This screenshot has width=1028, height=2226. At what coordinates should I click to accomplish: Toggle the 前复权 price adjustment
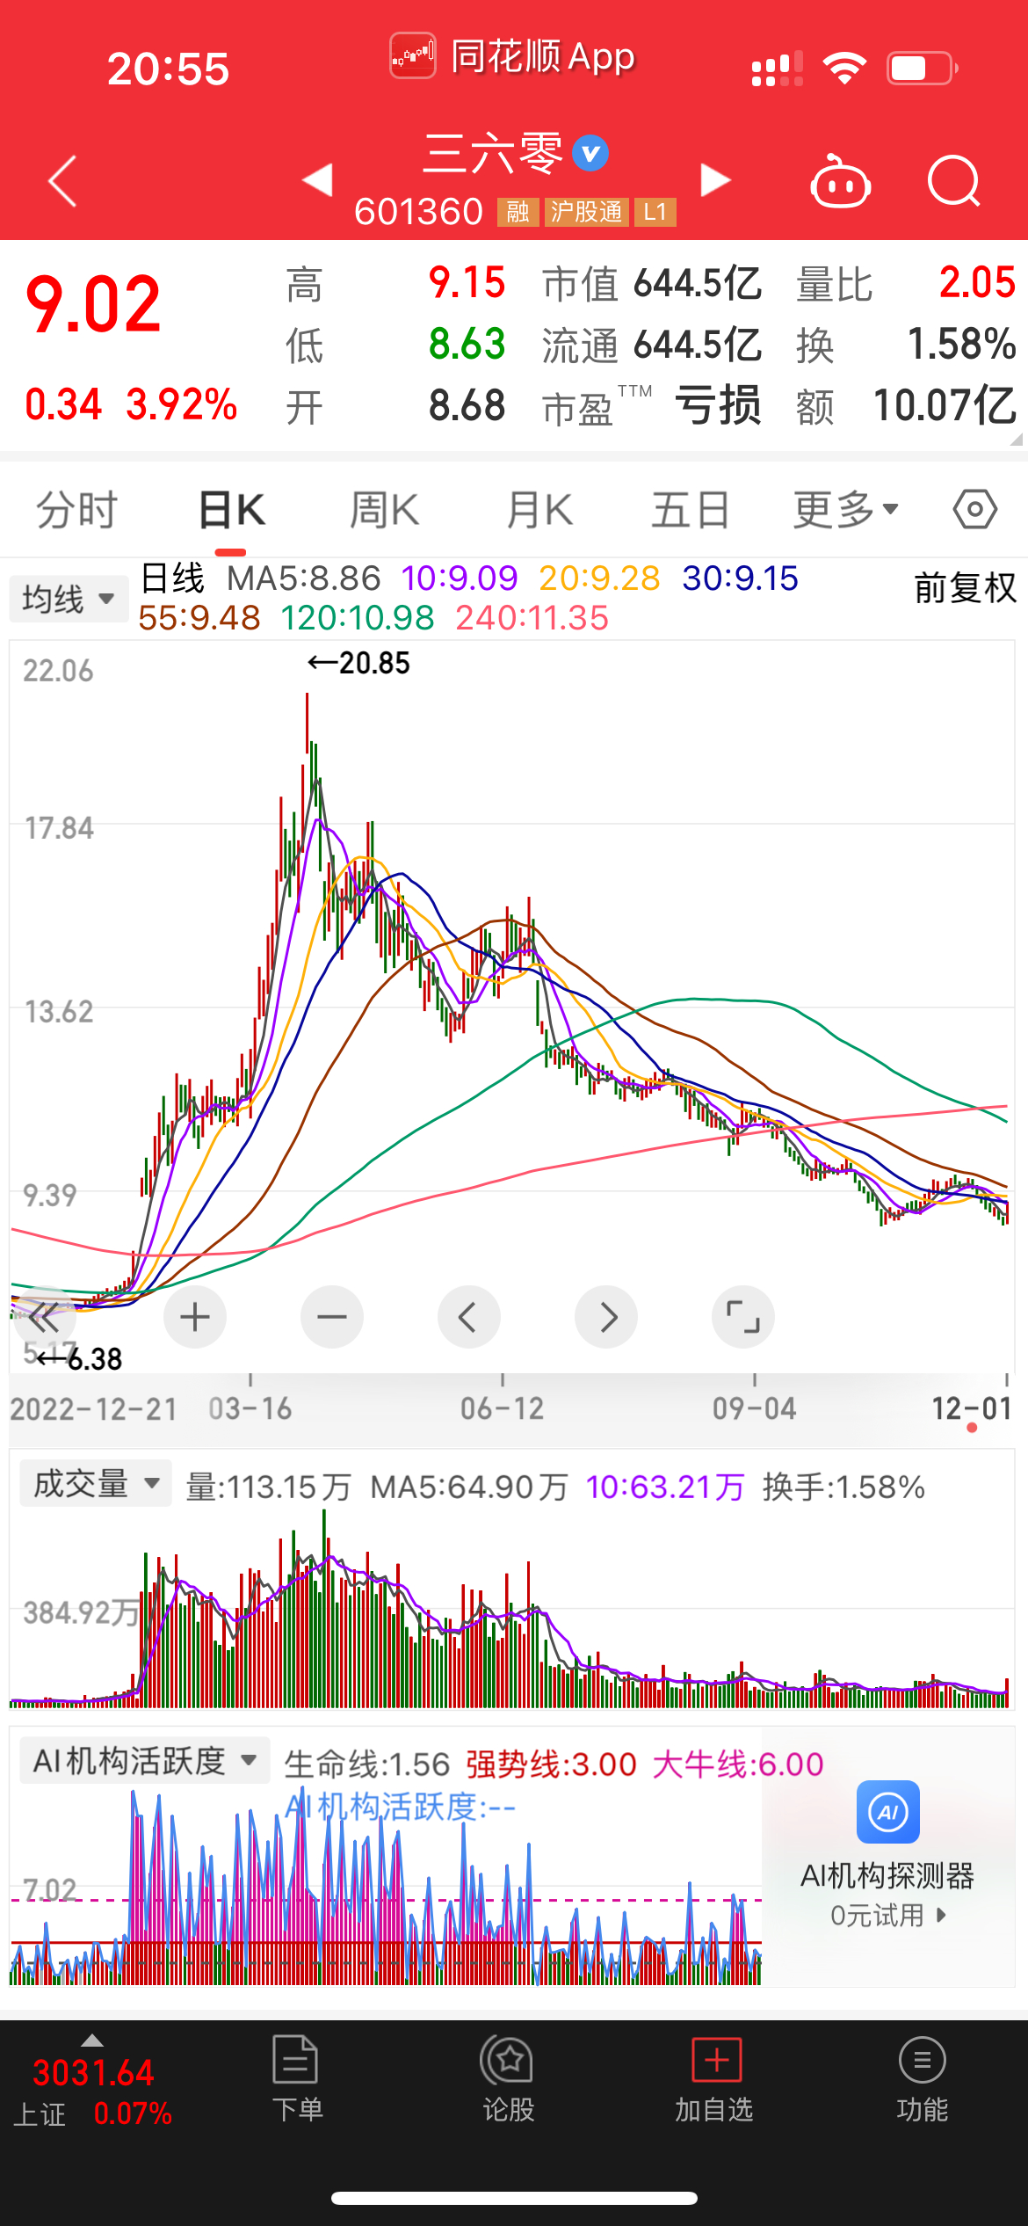pos(965,587)
